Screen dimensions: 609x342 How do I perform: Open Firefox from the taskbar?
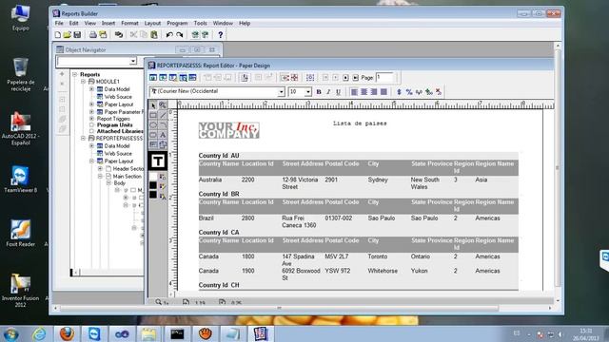(67, 333)
